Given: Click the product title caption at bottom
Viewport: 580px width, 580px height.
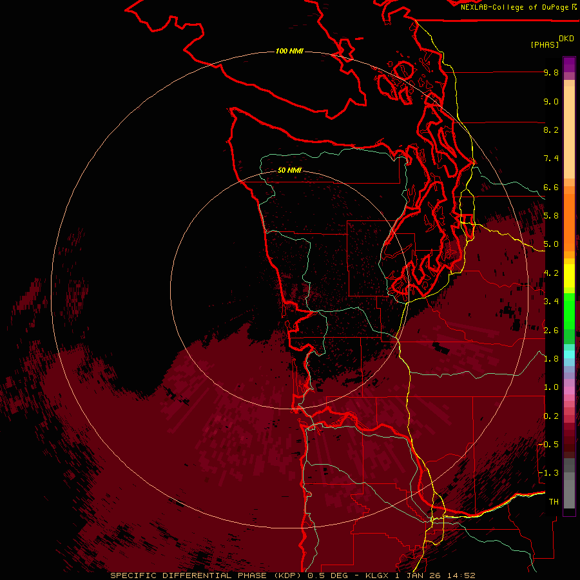Looking at the screenshot, I should click(293, 575).
